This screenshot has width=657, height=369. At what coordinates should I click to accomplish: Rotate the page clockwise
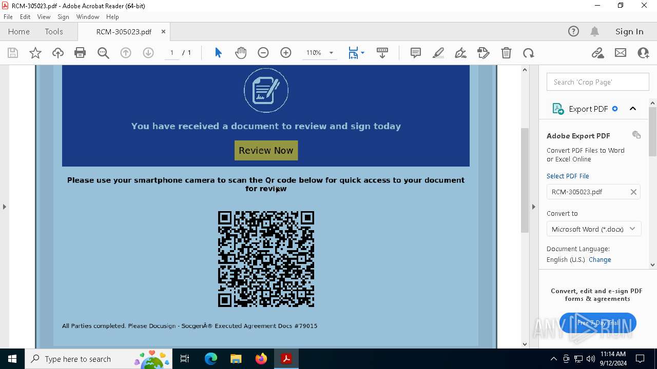pyautogui.click(x=529, y=53)
